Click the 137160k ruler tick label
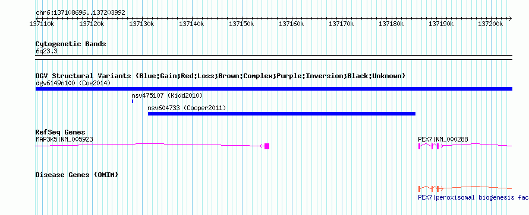Viewport: 529px width, 215px height. (x=291, y=24)
